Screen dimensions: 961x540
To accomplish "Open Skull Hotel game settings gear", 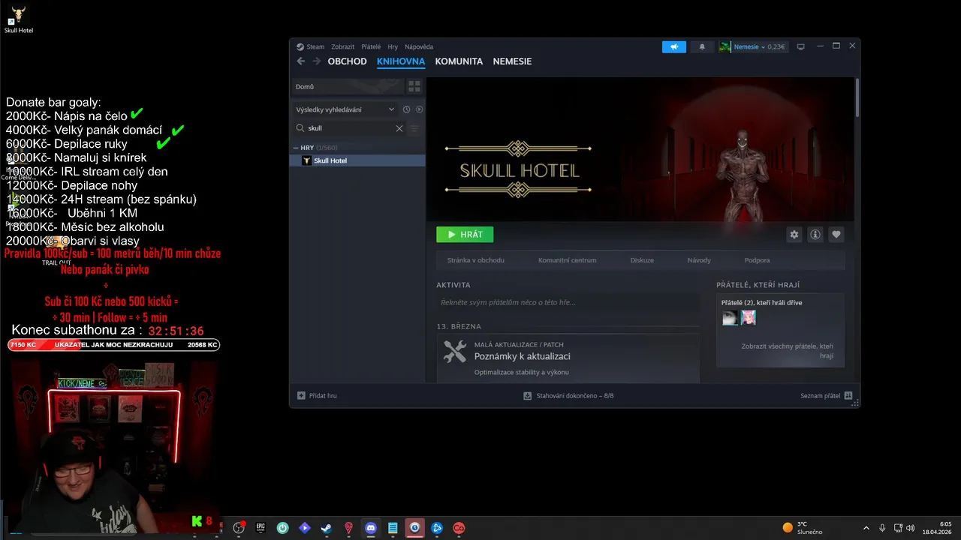I will click(794, 235).
